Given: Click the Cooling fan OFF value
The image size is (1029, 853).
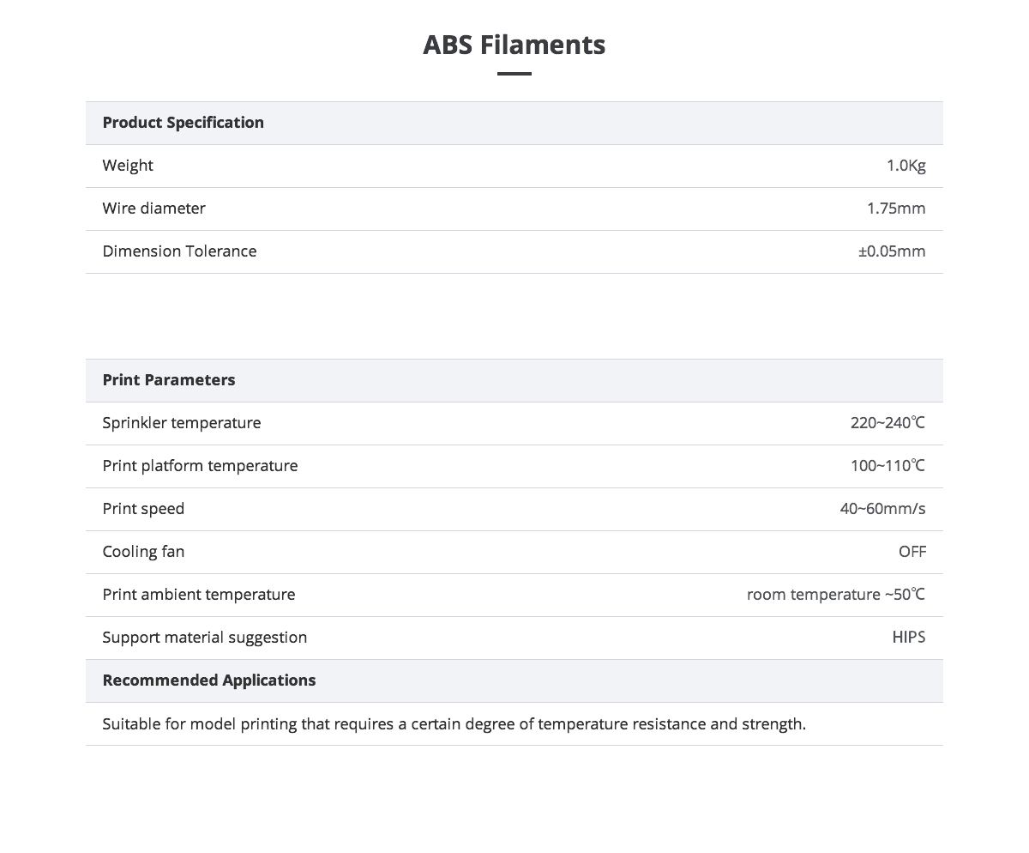Looking at the screenshot, I should [912, 552].
